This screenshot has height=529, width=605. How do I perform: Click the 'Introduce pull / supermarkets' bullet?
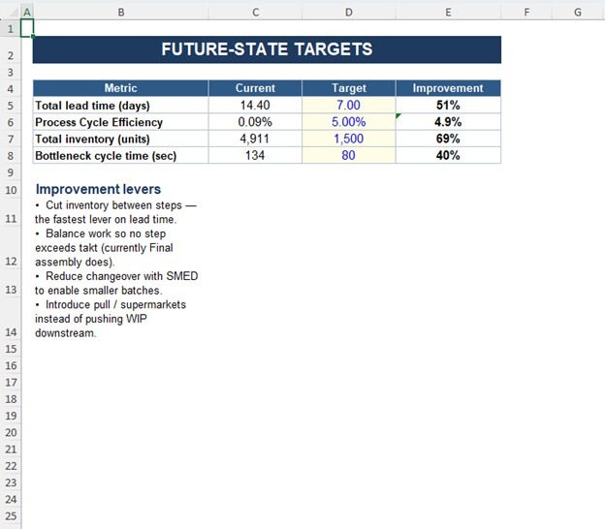[111, 319]
